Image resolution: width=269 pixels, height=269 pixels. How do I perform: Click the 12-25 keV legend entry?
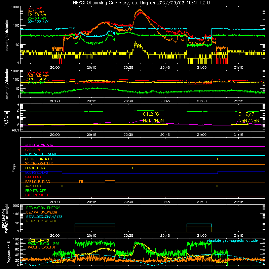coord(37,15)
